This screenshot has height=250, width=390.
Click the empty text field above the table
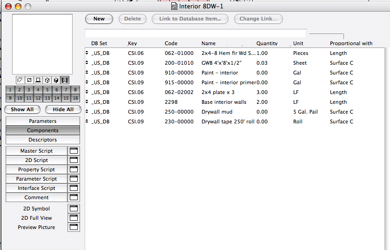195,34
